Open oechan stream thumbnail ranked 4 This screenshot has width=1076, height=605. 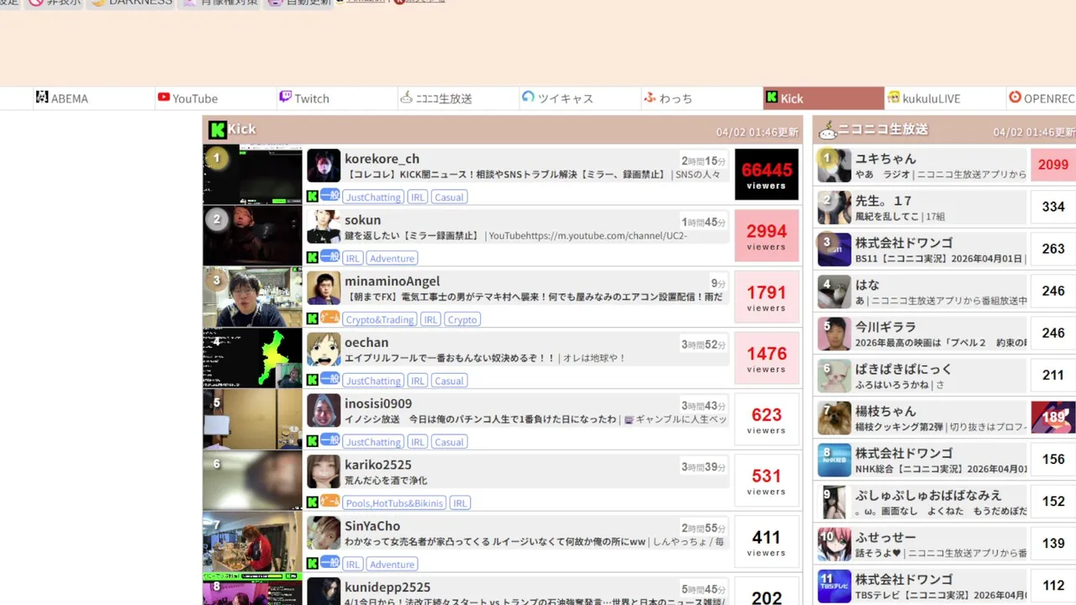click(x=252, y=359)
